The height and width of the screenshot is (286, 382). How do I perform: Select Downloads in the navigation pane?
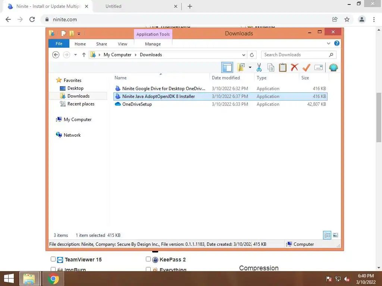click(78, 96)
